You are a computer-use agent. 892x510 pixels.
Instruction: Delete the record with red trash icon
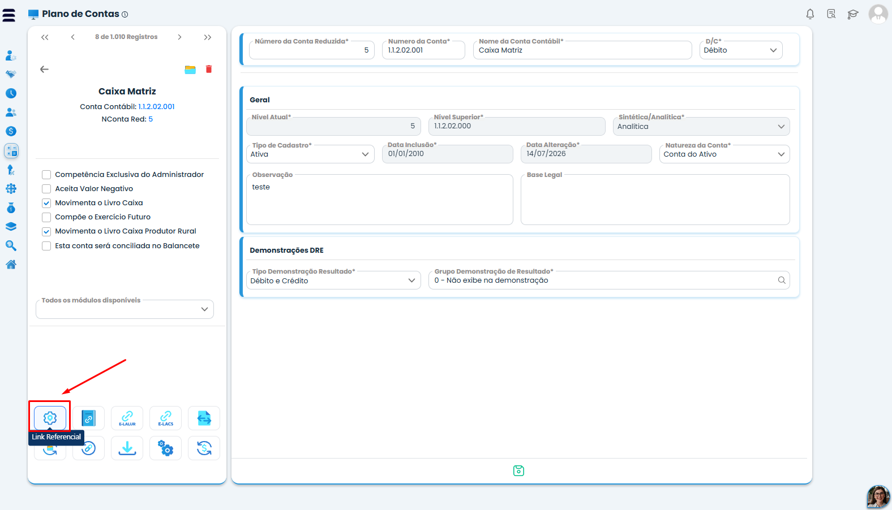pyautogui.click(x=209, y=69)
